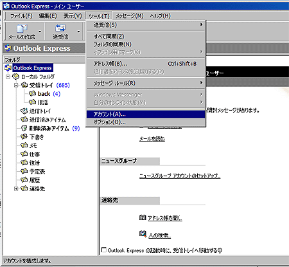Image resolution: width=289 pixels, height=267 pixels.
Task: Expand the 送受信(S) submenu
Action: click(146, 25)
